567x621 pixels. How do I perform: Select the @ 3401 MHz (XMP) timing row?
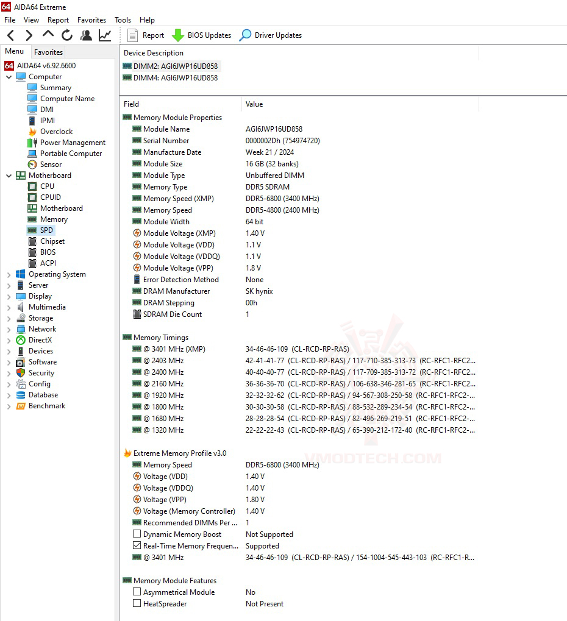tap(299, 349)
